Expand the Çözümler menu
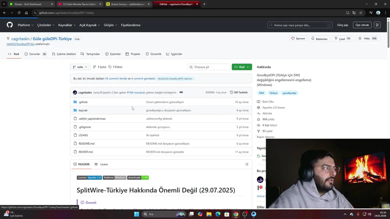Image resolution: width=390 pixels, height=219 pixels. pyautogui.click(x=46, y=25)
